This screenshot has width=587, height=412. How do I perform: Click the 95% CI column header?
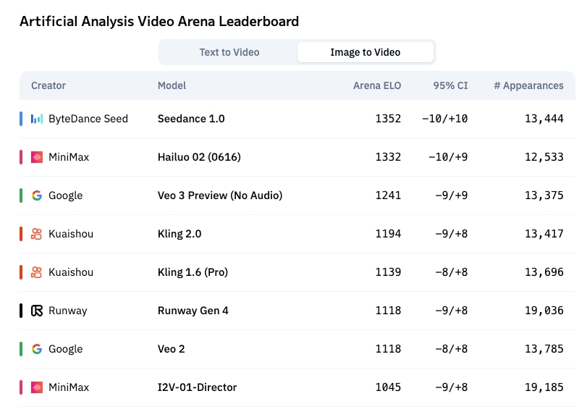coord(450,85)
